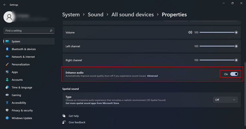Open Advanced enhance audio settings
Viewport: 246px width, 129px height.
tap(152, 76)
